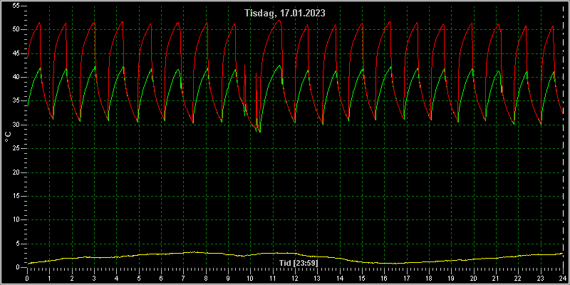
Task: Select hour 6 on time axis
Action: pos(161,278)
